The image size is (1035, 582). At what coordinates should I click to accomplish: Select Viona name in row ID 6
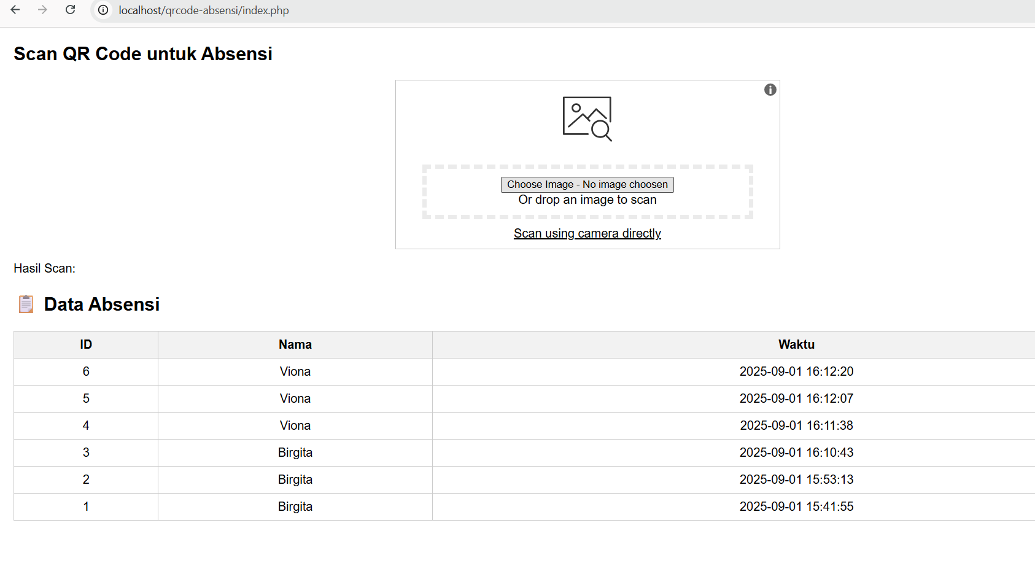(x=295, y=371)
